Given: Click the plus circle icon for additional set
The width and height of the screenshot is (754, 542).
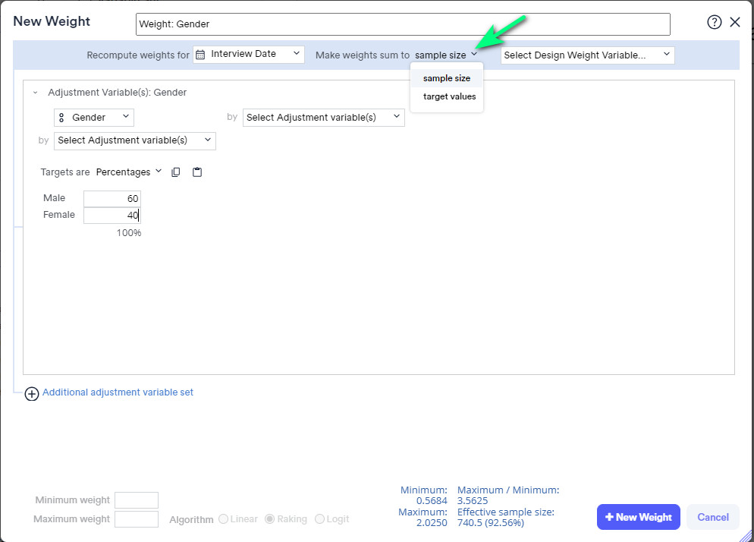Looking at the screenshot, I should click(x=32, y=394).
